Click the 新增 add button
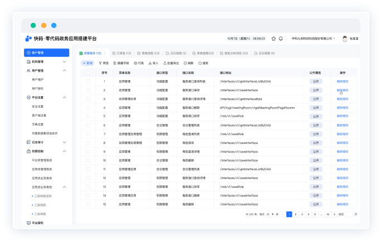 87,63
